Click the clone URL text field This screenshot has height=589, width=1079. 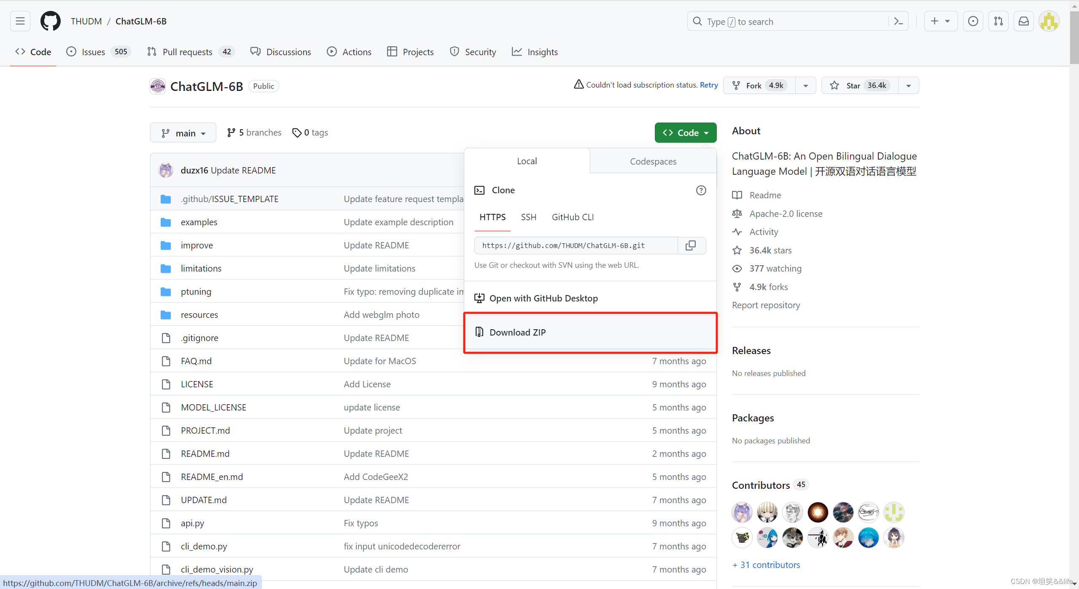pyautogui.click(x=576, y=245)
